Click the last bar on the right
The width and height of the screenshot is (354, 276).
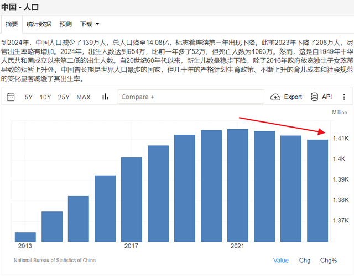(x=317, y=190)
